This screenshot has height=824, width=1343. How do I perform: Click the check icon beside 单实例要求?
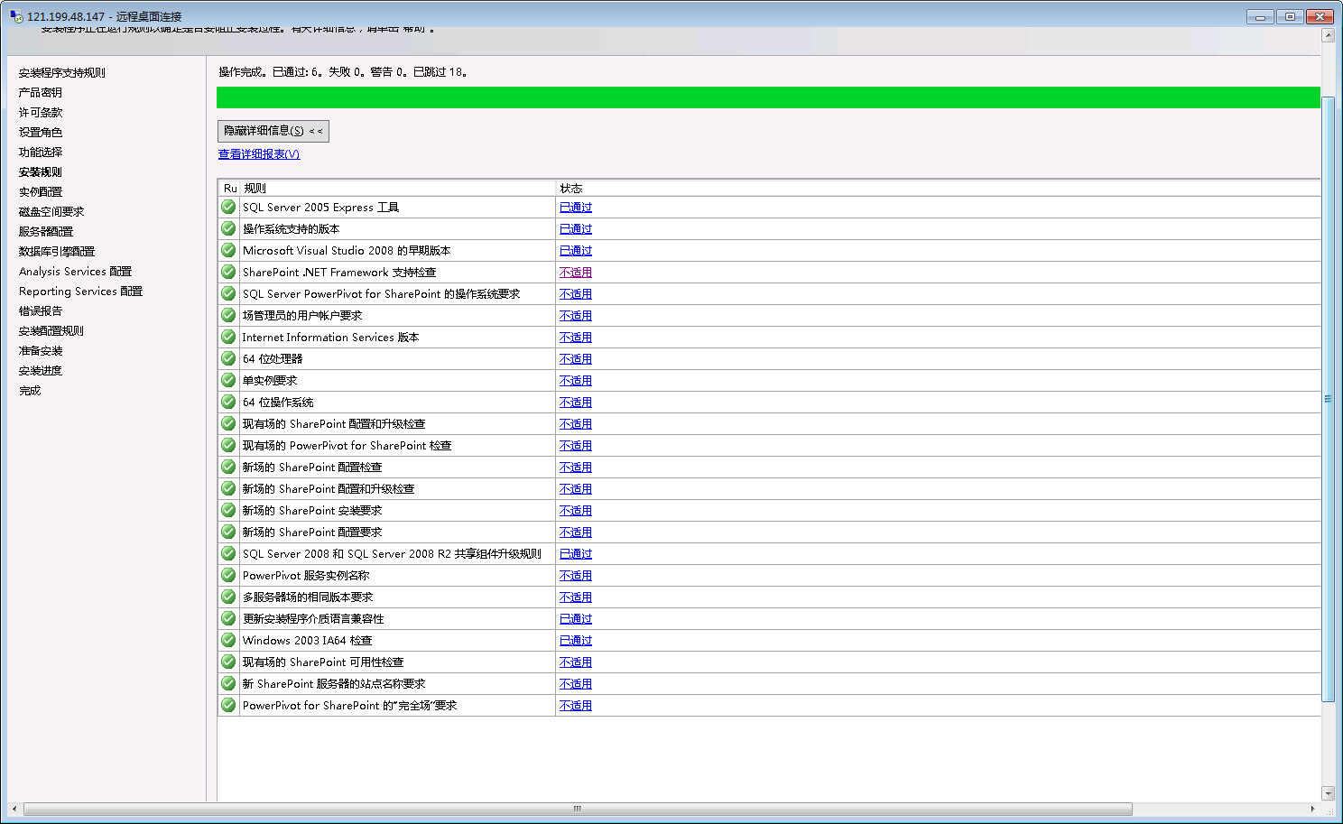tap(228, 380)
